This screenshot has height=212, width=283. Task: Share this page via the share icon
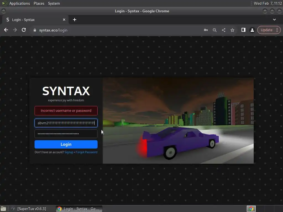[x=223, y=30]
